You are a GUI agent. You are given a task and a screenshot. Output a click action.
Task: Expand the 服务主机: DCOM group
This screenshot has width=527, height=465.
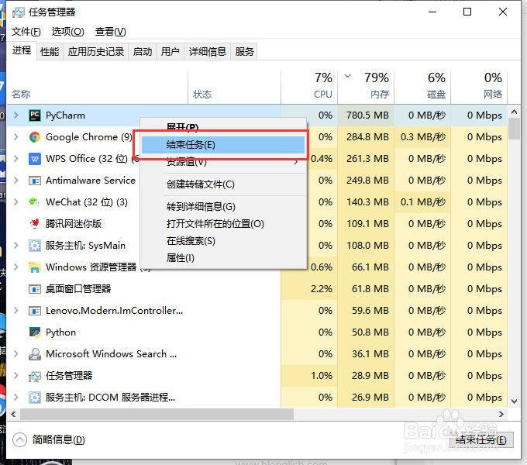pos(15,398)
